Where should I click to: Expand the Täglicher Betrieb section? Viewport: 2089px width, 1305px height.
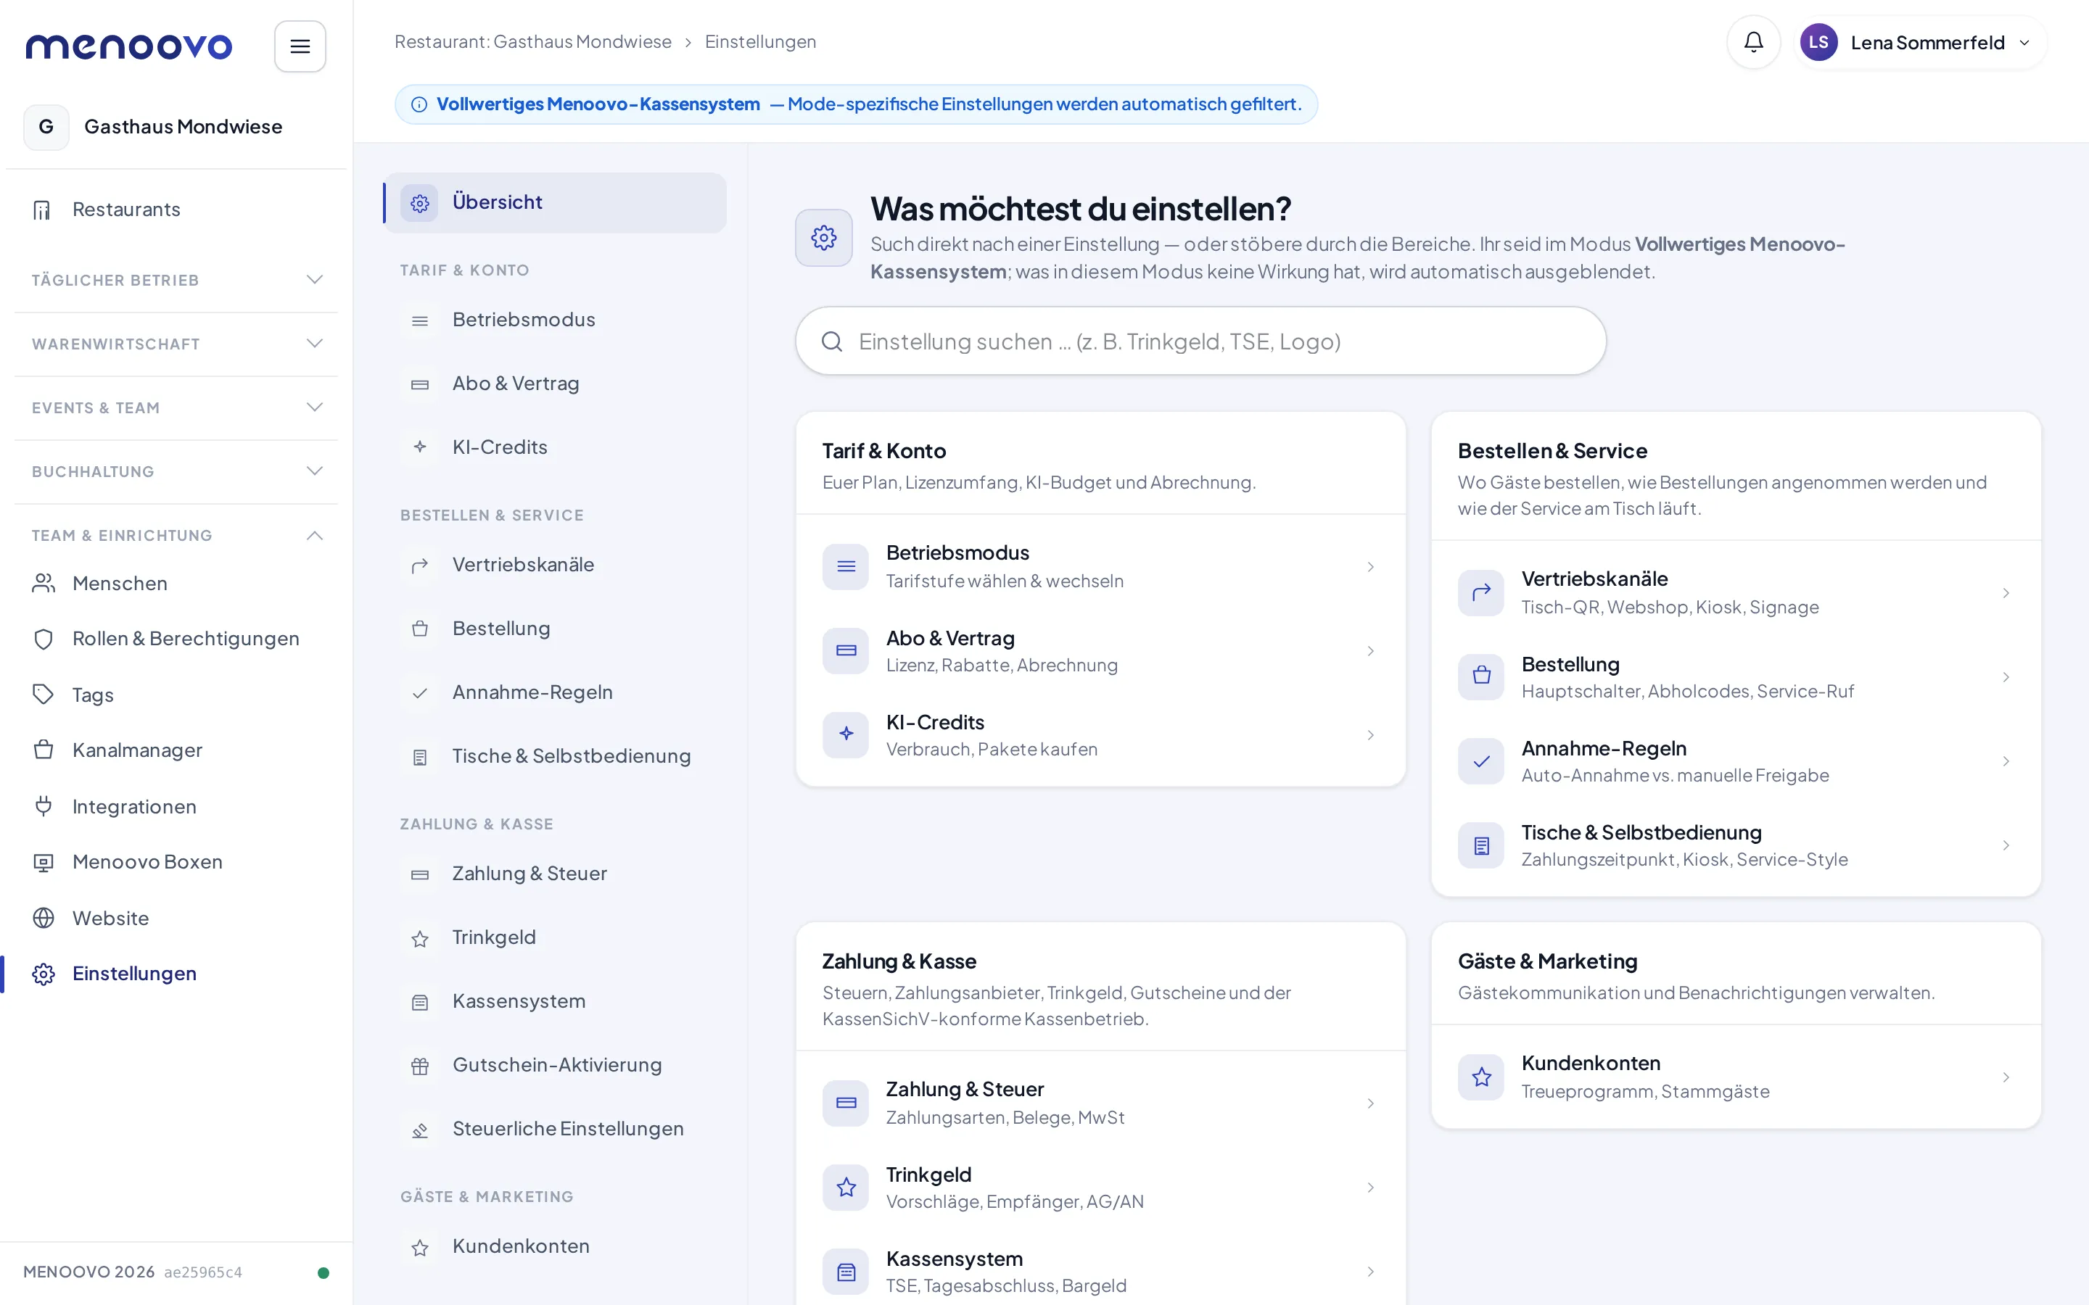coord(176,280)
